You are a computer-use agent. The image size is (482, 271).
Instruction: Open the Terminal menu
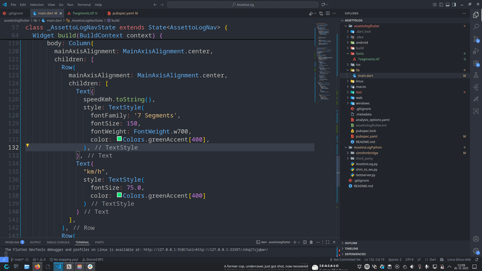(84, 5)
